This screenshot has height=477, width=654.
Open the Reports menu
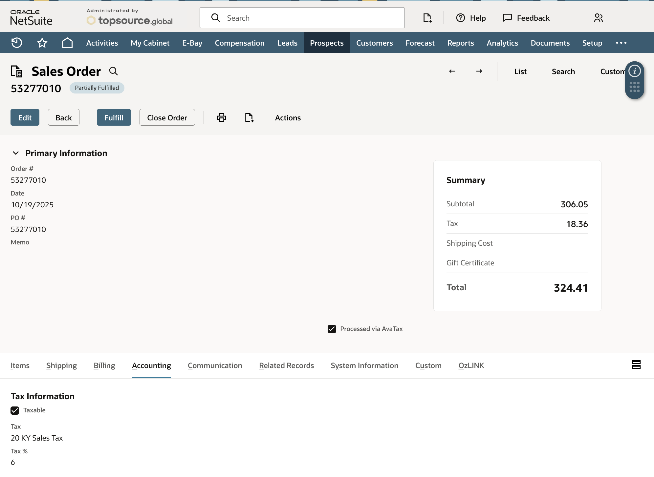(461, 43)
